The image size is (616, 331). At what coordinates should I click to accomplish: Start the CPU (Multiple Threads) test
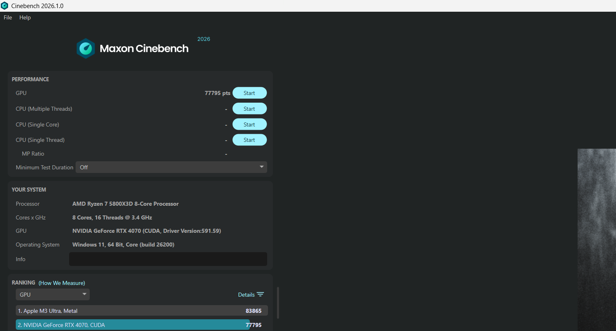[249, 109]
